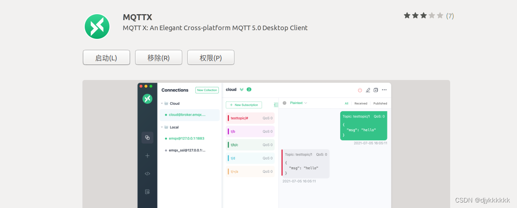Click the New Subscription button
The width and height of the screenshot is (517, 208).
pos(244,105)
